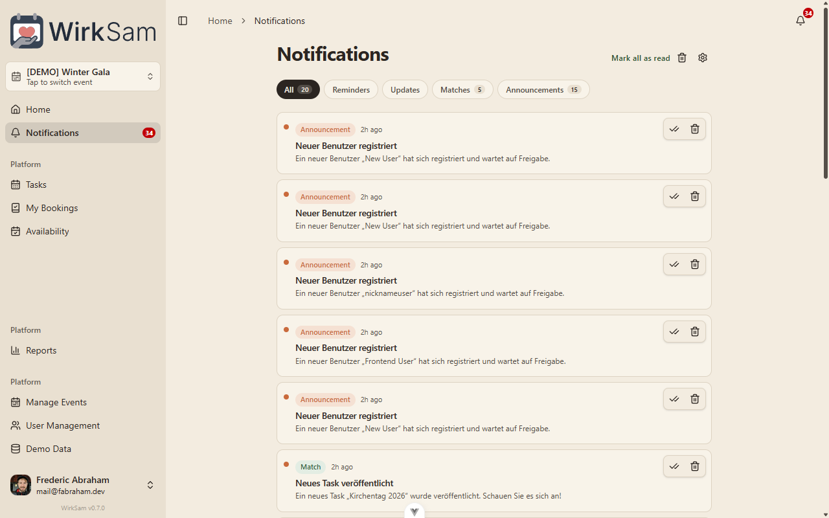Go to My Bookings

[x=83, y=208]
